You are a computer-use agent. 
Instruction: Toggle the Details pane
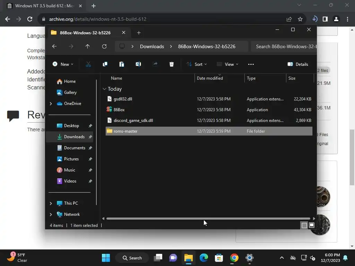(x=298, y=64)
